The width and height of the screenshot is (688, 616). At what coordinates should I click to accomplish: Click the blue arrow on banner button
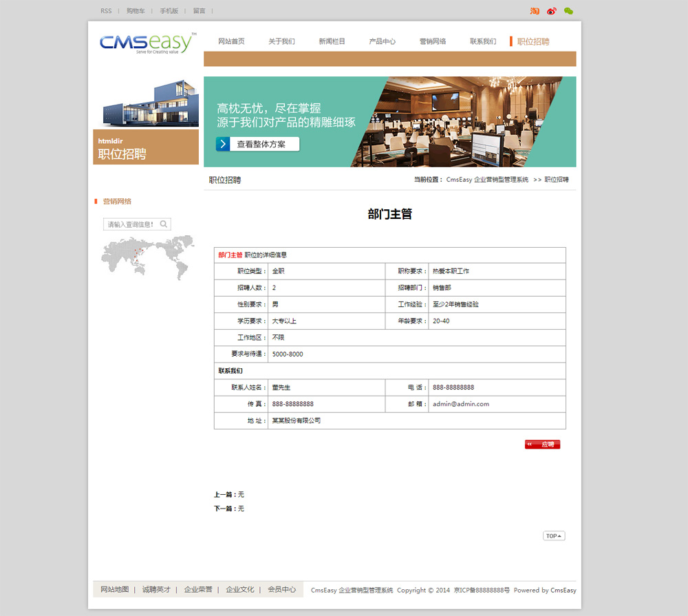[223, 145]
